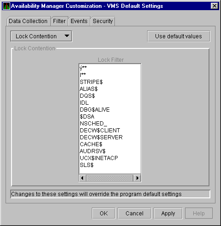Select STRIPE$ in the Lock Filter list
Image resolution: width=221 pixels, height=226 pixels.
tap(91, 82)
